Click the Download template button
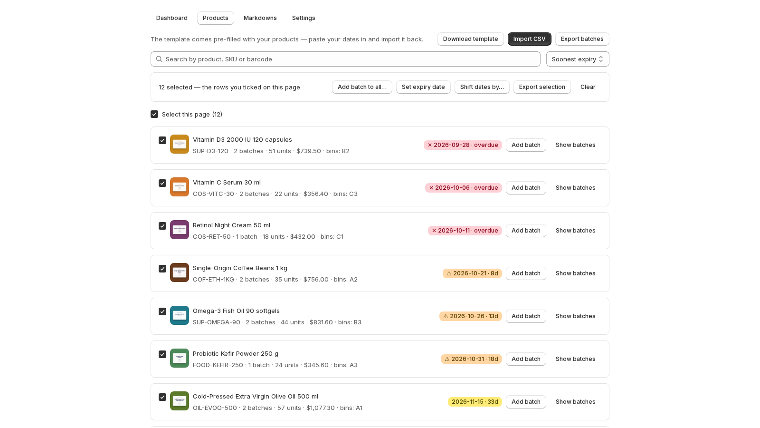The image size is (760, 428). [x=471, y=39]
